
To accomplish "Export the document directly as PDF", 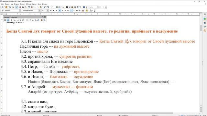I will tap(20, 7).
